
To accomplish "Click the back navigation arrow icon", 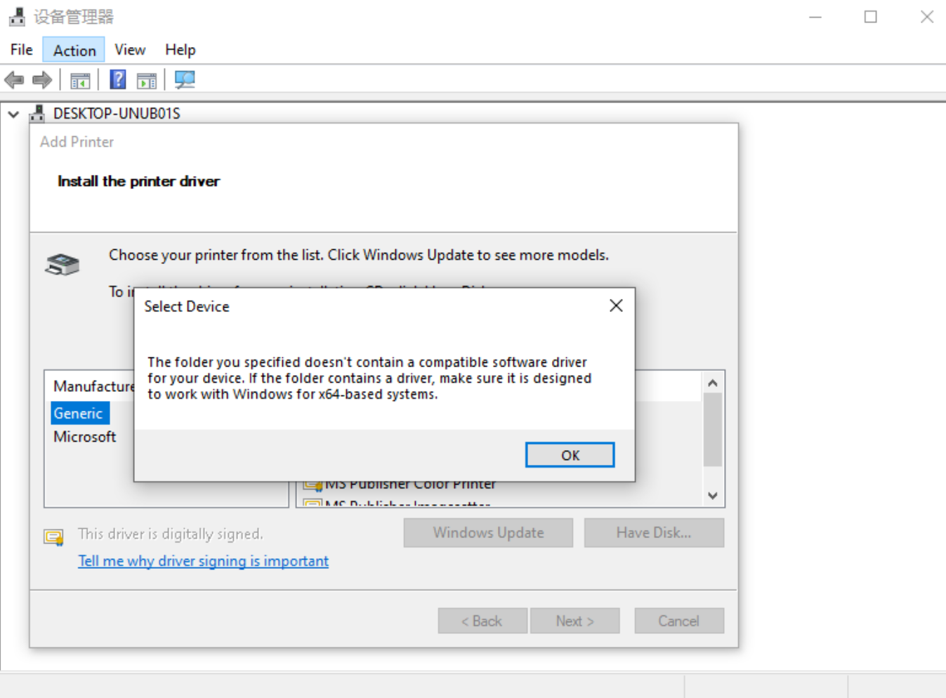I will 13,79.
